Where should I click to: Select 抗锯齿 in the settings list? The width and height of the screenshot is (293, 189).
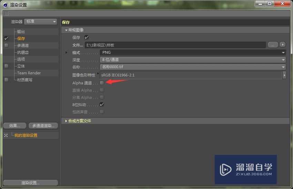click(x=23, y=52)
